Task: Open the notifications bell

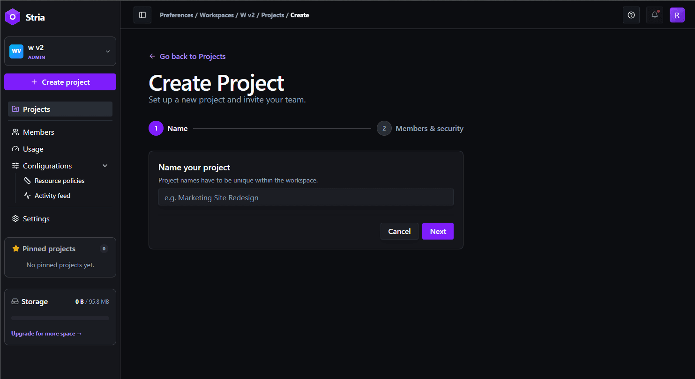Action: click(x=655, y=15)
